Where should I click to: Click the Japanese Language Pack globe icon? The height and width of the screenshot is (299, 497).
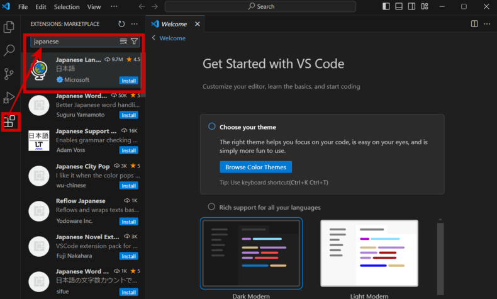point(40,70)
